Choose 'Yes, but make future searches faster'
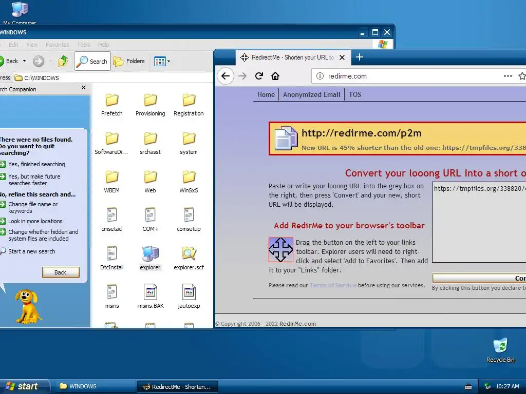This screenshot has height=394, width=526. (34, 180)
